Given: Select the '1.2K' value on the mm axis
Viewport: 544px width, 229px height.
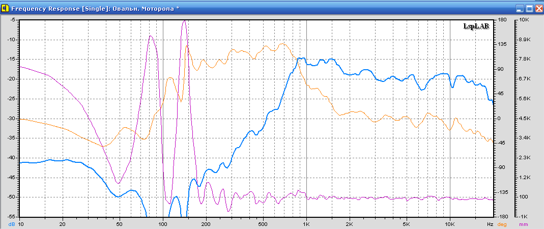Looking at the screenshot, I should (525, 177).
